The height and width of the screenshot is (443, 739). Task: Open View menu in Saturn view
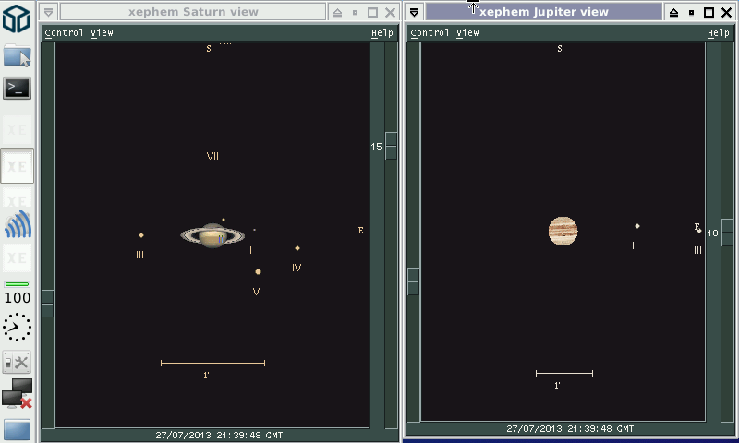(x=102, y=33)
